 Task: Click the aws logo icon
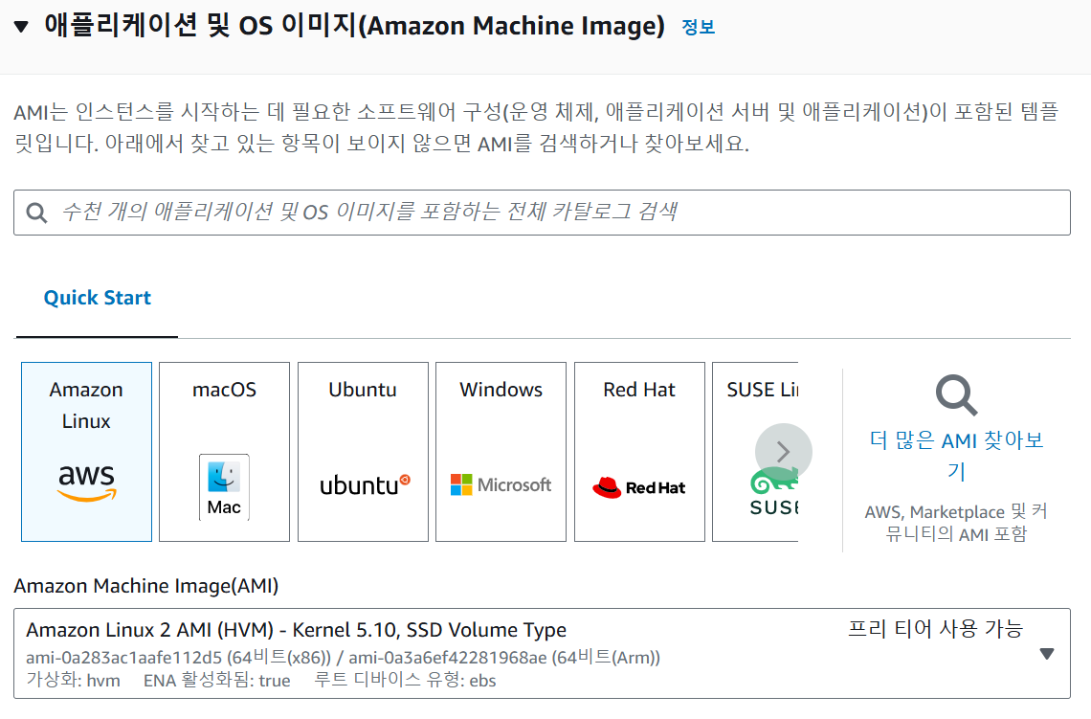pos(86,482)
